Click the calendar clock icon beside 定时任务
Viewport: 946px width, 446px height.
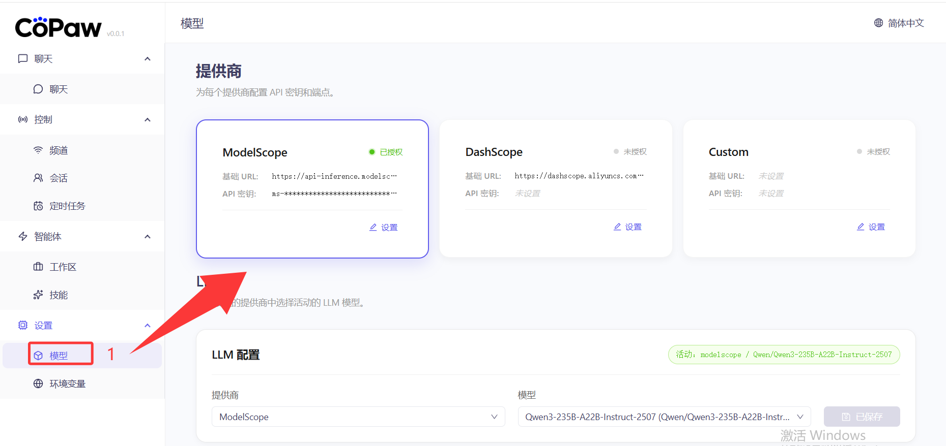(x=38, y=206)
